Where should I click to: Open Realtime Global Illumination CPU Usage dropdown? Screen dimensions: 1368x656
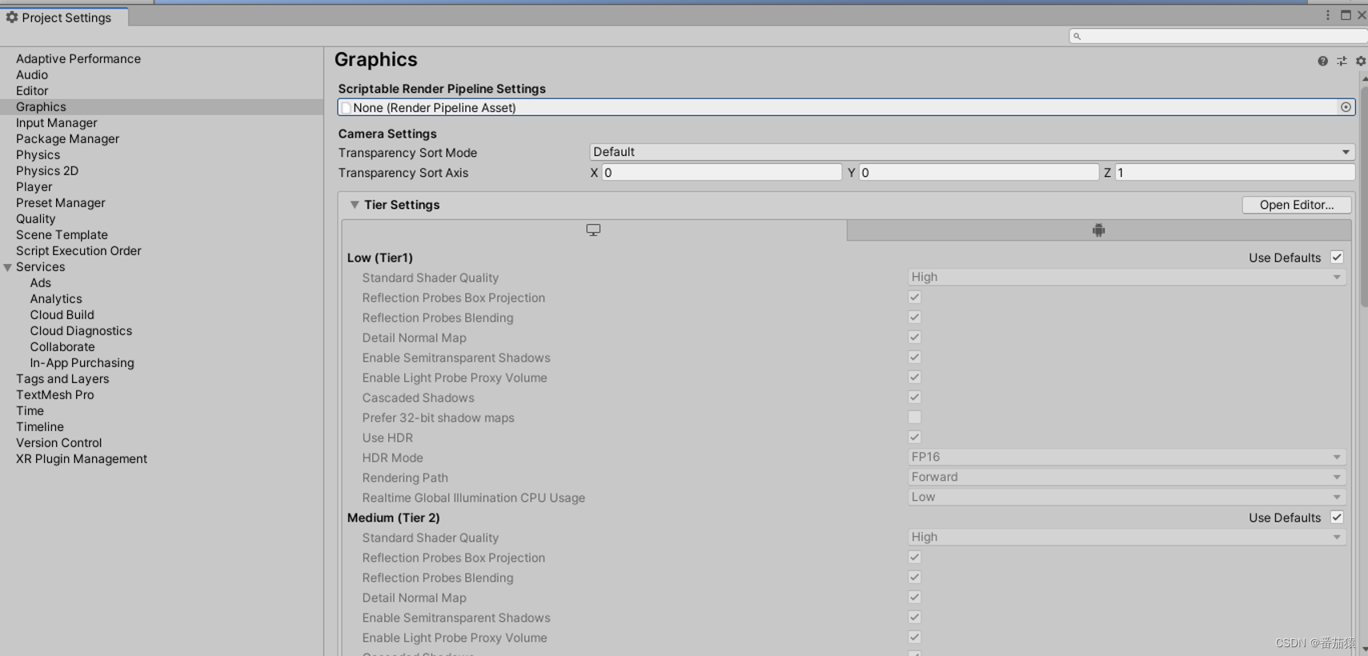point(1126,497)
